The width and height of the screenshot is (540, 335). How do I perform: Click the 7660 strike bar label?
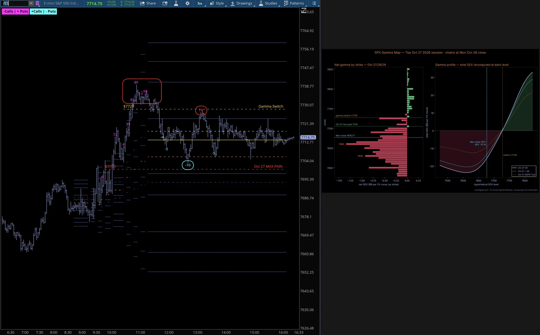[341, 144]
